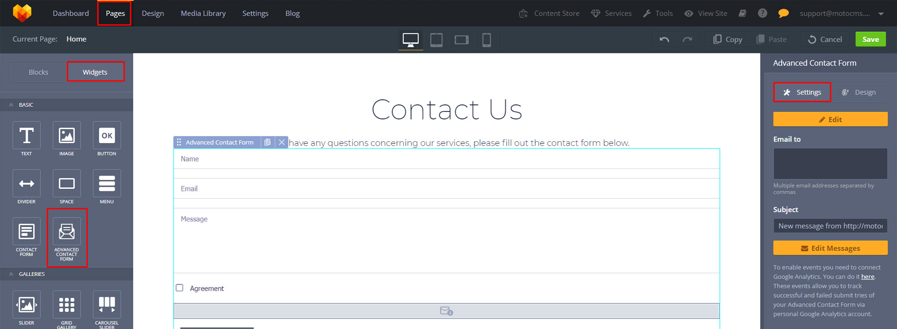The image size is (897, 329).
Task: Switch to tablet portrait preview
Action: tap(436, 40)
